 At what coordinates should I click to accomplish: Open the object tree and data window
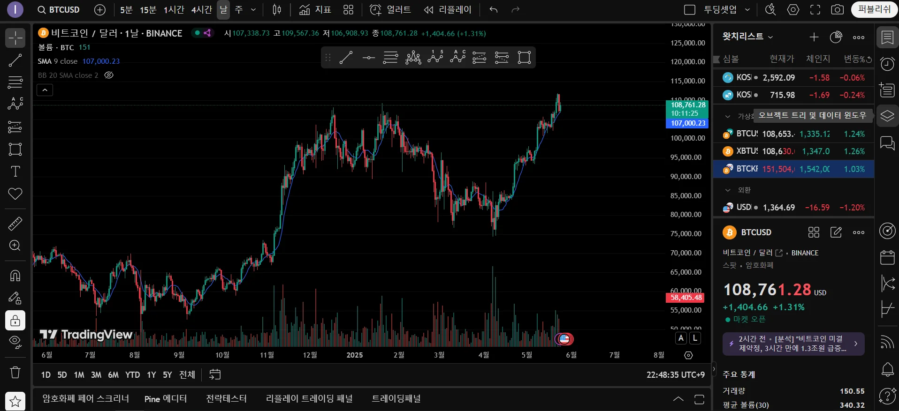pos(887,116)
